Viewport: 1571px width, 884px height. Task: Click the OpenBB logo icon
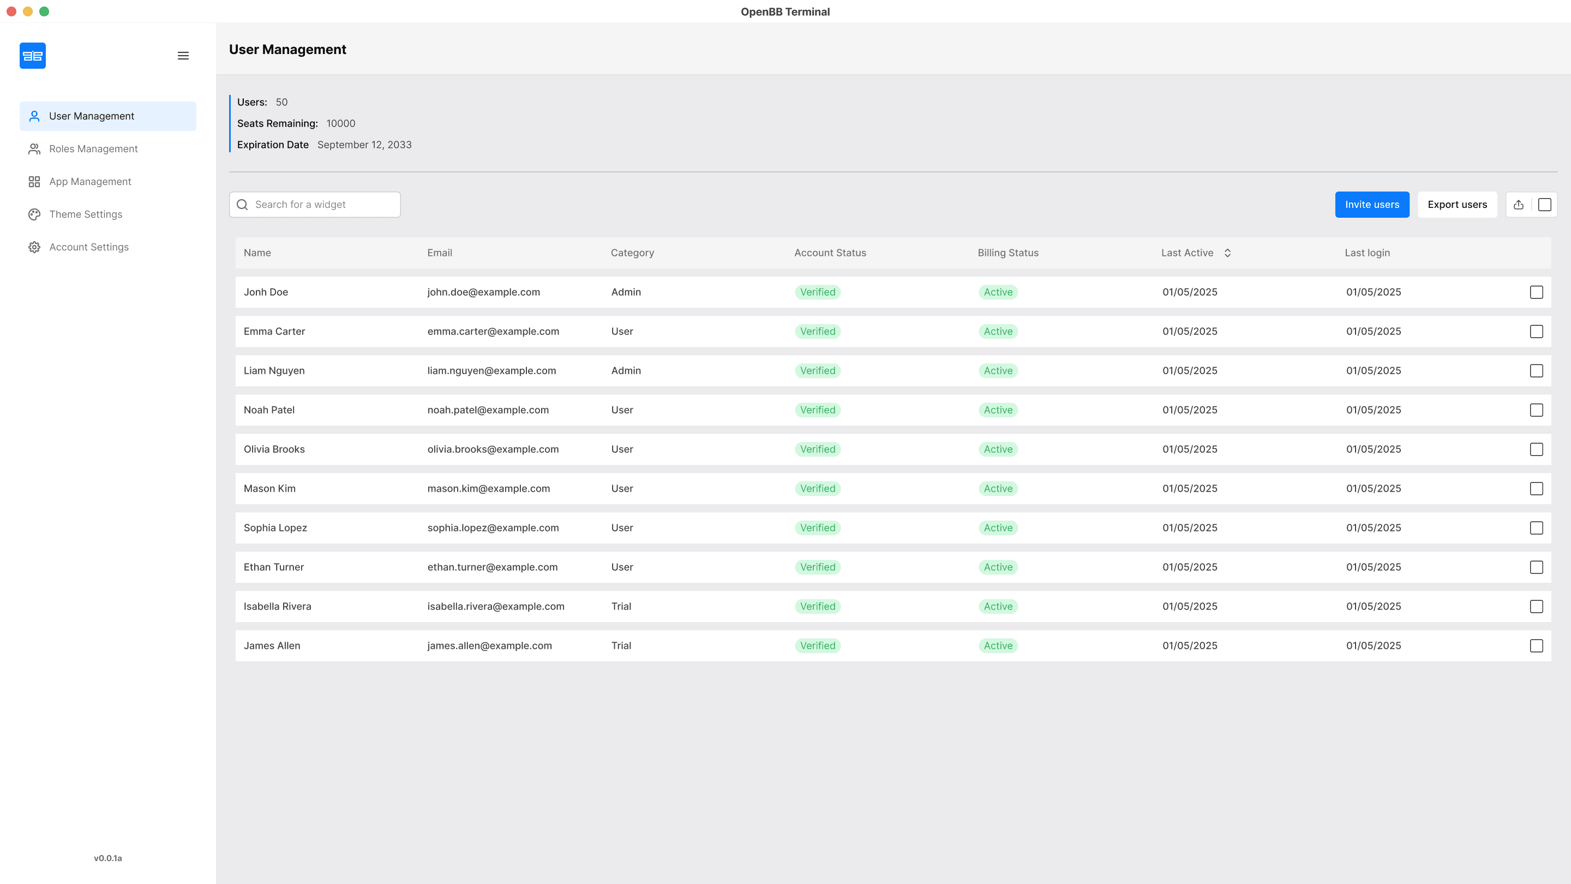coord(32,56)
